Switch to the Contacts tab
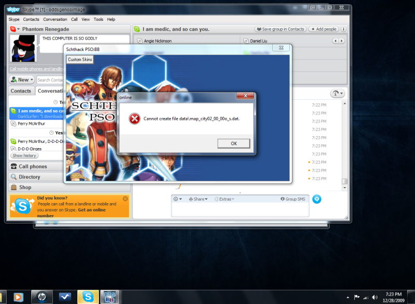Screen dimensions: 415x304 point(21,91)
